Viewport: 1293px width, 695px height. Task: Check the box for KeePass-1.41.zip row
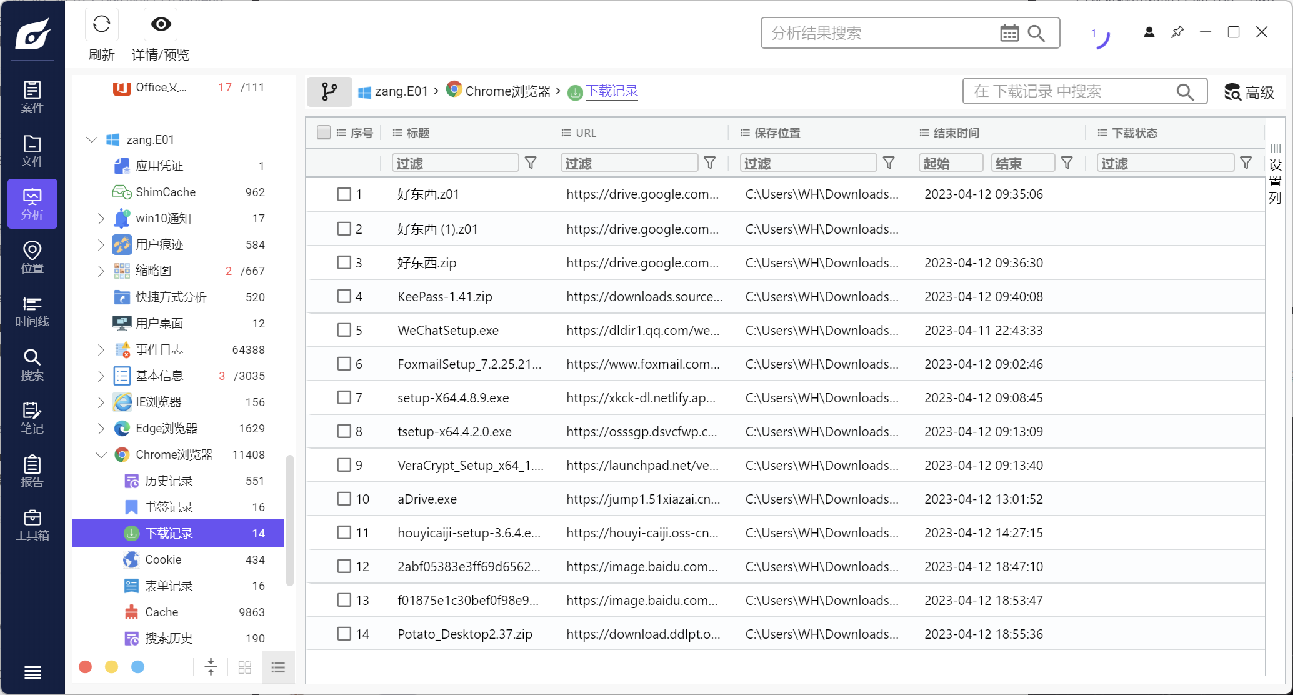[x=344, y=296]
